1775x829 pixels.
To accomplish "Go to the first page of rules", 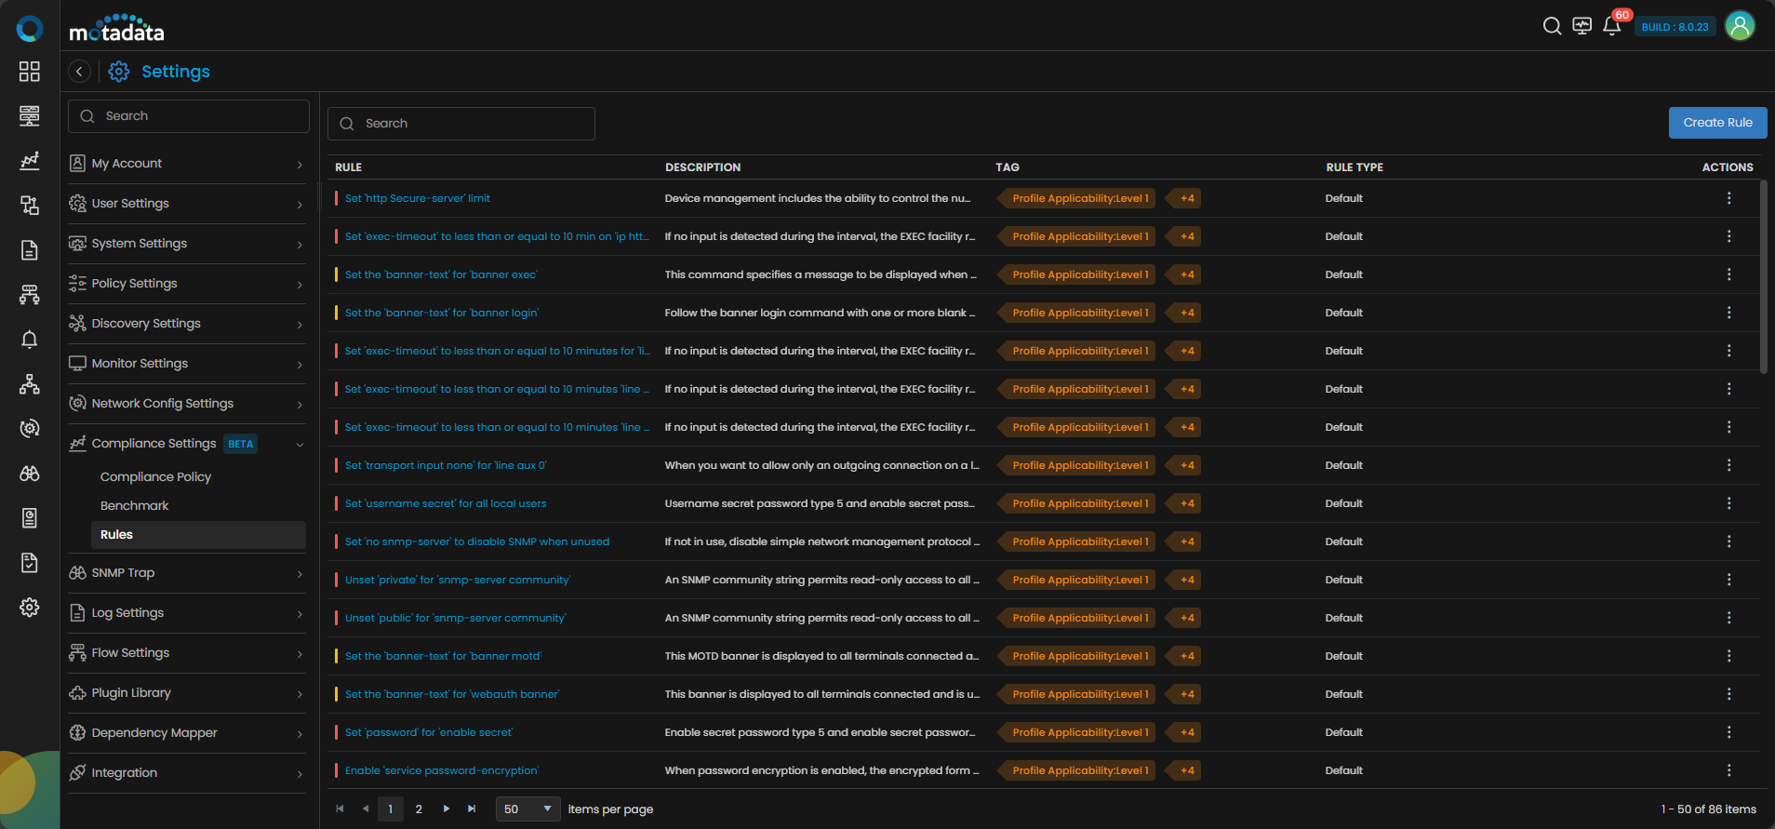I will click(340, 809).
